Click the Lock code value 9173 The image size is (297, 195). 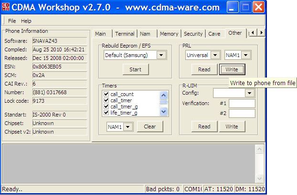coord(60,101)
